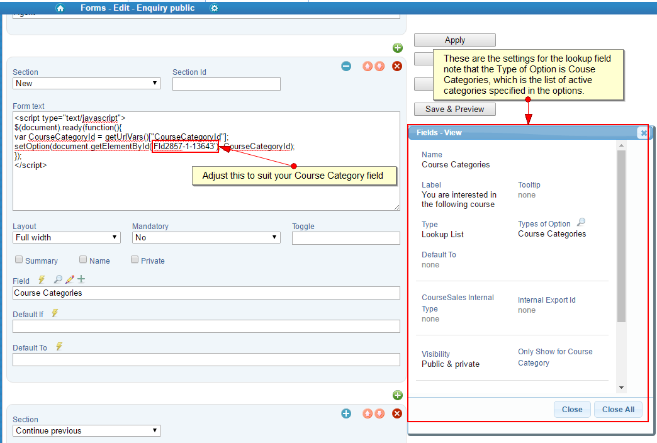Click the Save & Preview button
Image resolution: width=657 pixels, height=443 pixels.
(455, 109)
